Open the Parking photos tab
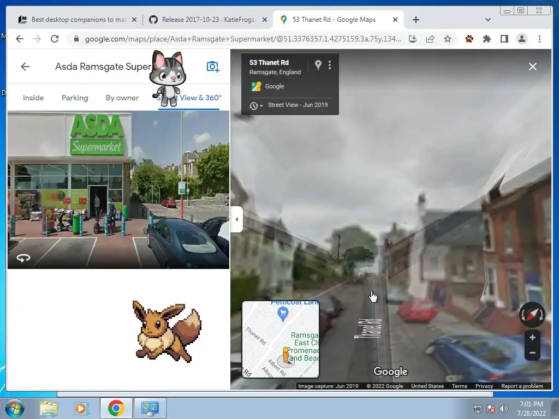 (75, 98)
